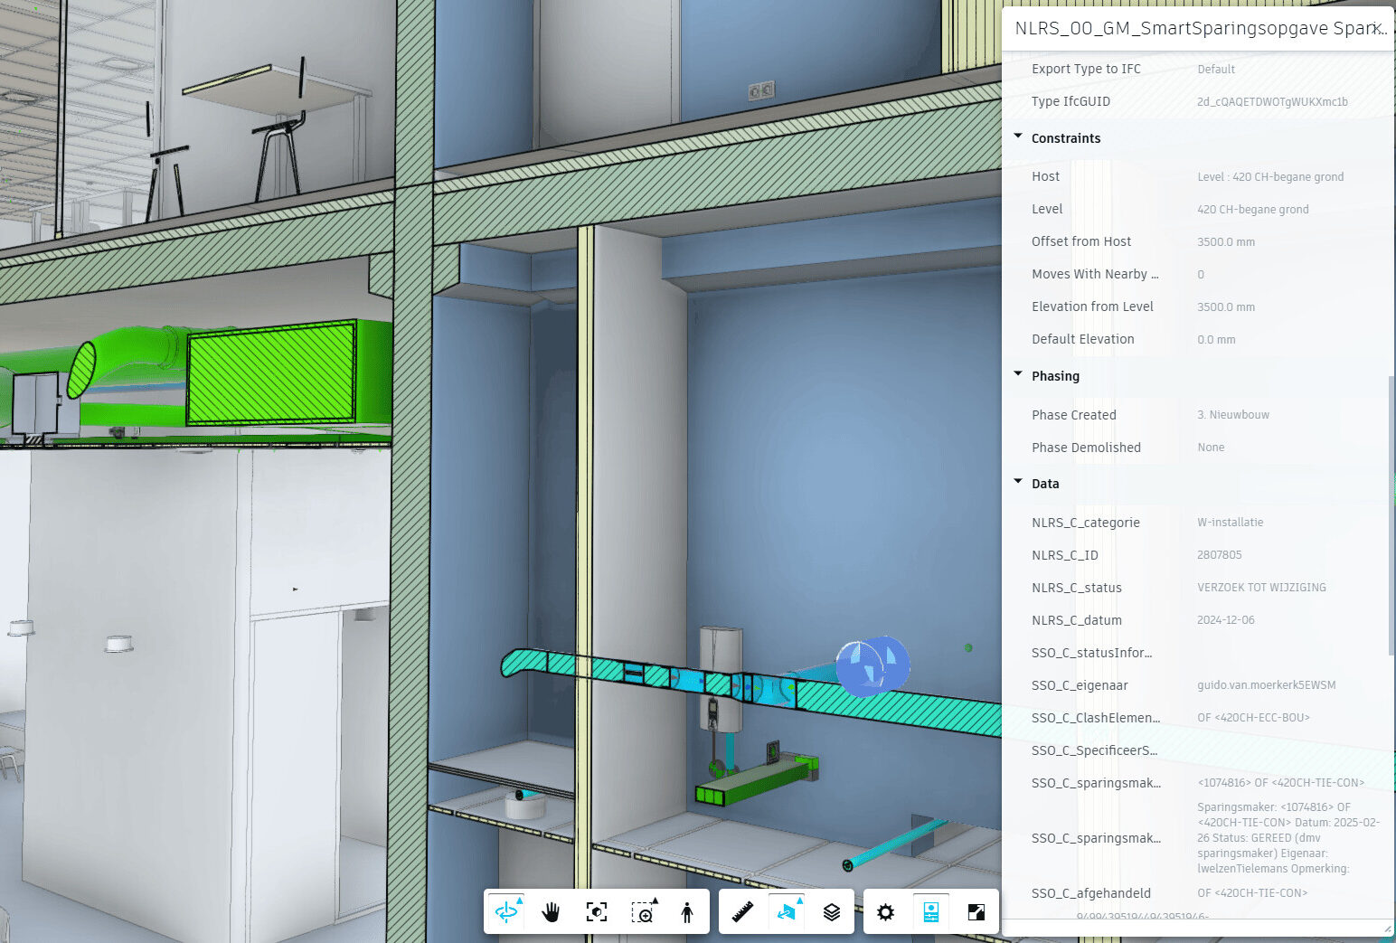Select the NLRS_C_datum property row
The image size is (1396, 943).
pyautogui.click(x=1198, y=619)
